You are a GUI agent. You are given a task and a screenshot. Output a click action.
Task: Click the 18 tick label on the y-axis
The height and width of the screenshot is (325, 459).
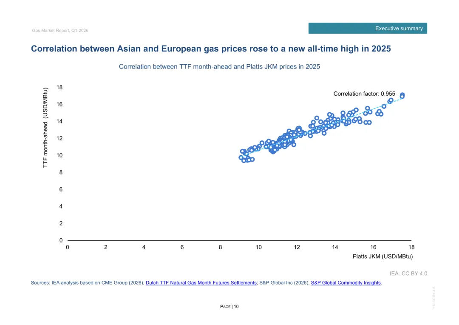59,87
